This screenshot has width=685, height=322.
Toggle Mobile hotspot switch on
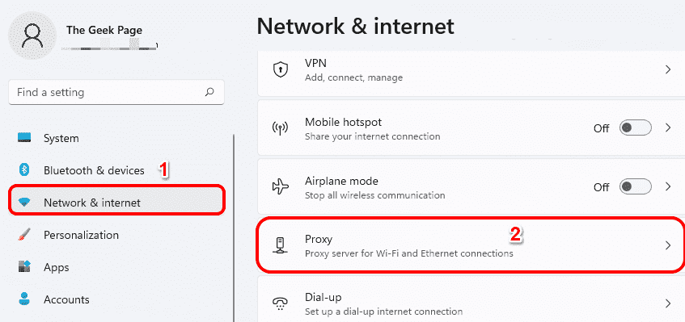tap(635, 128)
